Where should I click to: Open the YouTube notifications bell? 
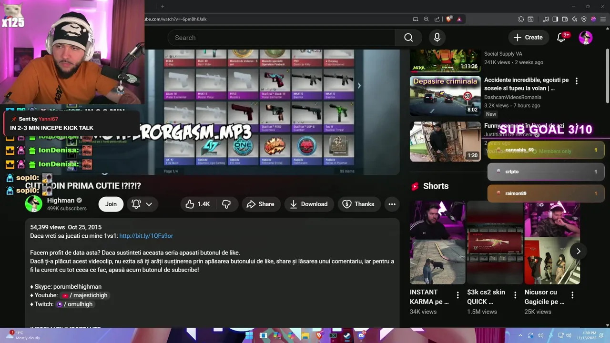pos(561,38)
